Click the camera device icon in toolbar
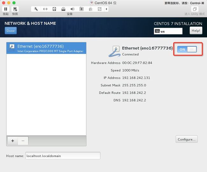 click(x=82, y=9)
